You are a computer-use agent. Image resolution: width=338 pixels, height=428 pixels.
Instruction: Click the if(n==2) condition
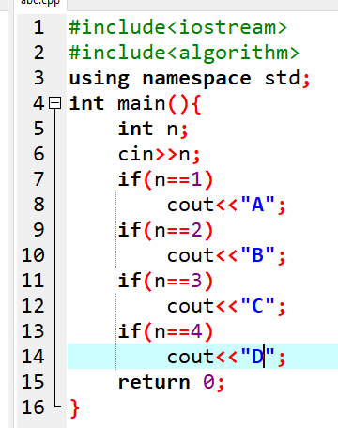coord(165,230)
